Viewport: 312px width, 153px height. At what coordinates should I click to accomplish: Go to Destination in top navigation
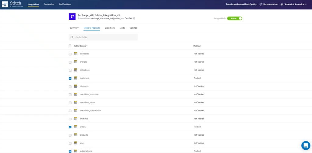click(x=49, y=4)
